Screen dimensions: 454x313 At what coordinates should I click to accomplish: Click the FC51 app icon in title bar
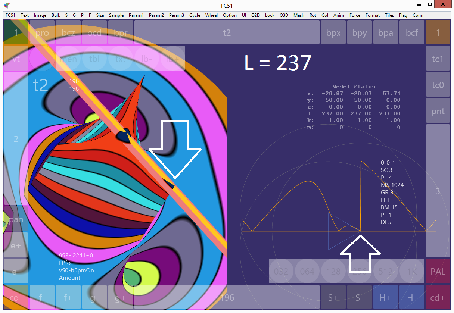click(7, 5)
